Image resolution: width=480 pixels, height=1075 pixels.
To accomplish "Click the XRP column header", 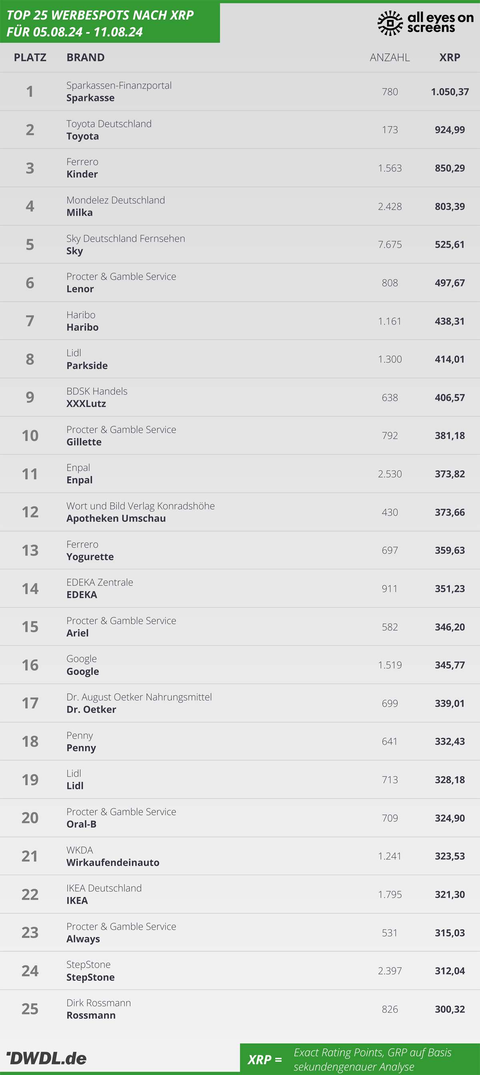I will [450, 57].
